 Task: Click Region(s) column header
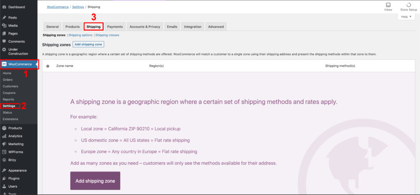pos(156,66)
